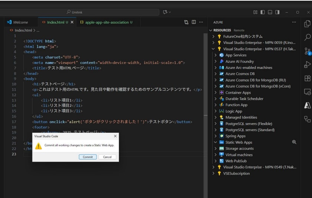
Task: Toggle the primary side bar
Action: pos(263,12)
